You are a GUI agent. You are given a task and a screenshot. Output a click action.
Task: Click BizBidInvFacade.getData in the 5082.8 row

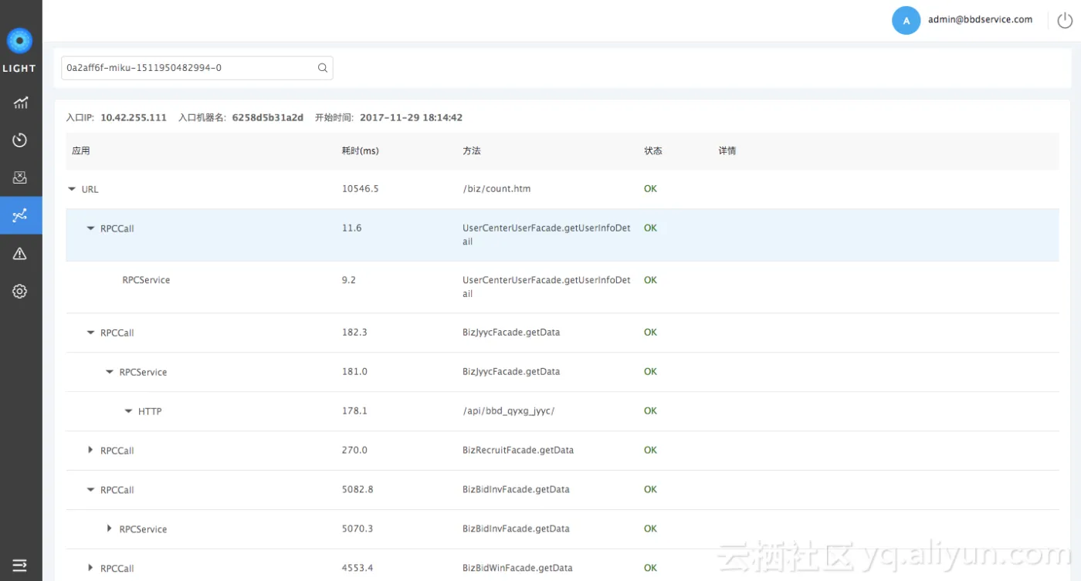pos(516,489)
